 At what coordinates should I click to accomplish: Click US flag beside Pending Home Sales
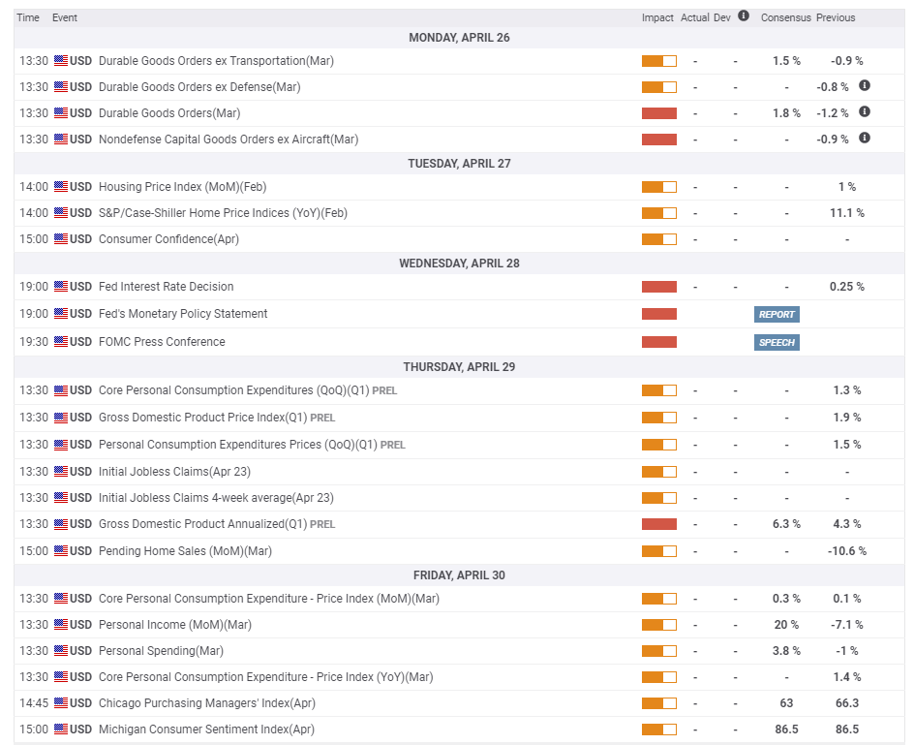(61, 550)
